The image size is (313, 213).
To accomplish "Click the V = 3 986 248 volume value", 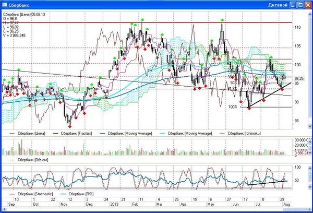I will tap(15, 35).
